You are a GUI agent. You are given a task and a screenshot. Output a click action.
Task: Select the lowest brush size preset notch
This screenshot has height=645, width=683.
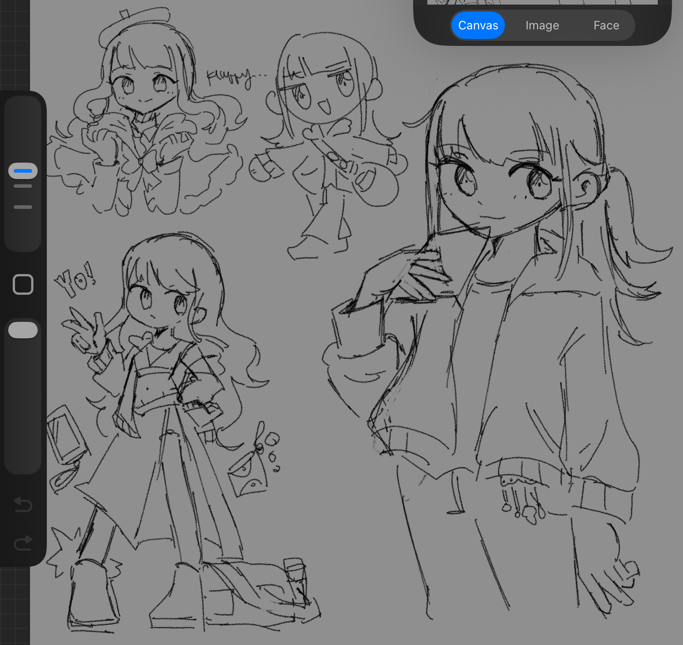(x=23, y=207)
